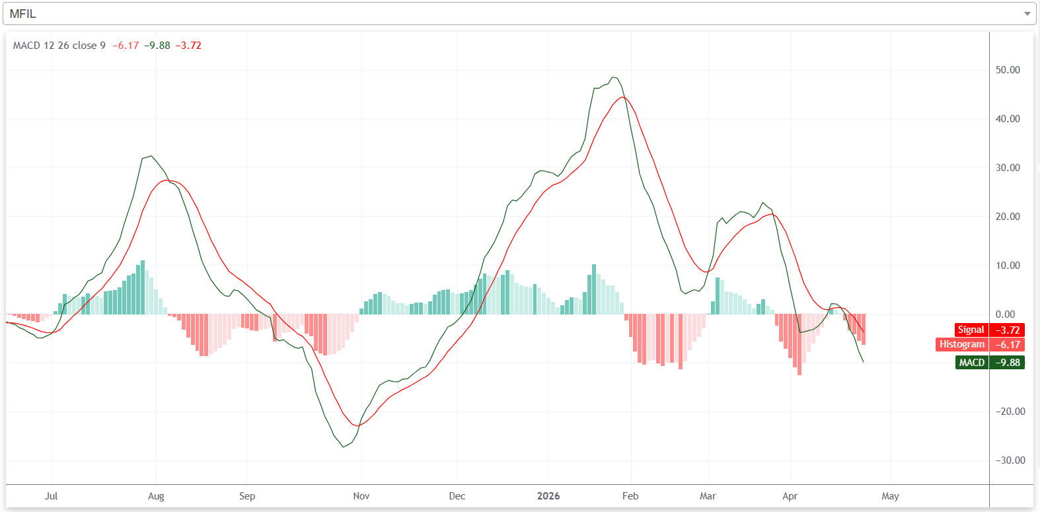1040x512 pixels.
Task: Click the 50.00 level on the price scale
Action: [x=1008, y=70]
